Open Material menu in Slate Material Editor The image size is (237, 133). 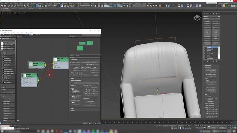(x=7, y=33)
